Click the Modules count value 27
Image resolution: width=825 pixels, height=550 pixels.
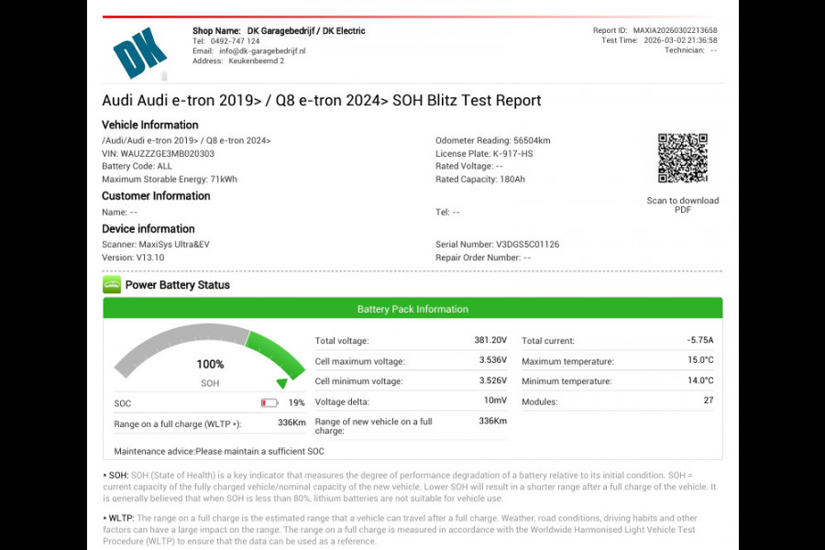pos(708,401)
